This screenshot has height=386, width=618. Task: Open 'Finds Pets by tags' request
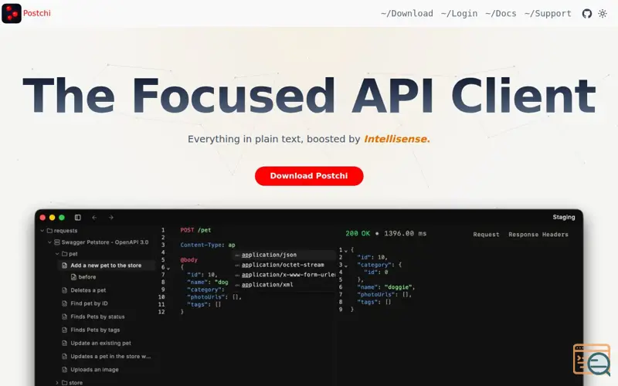tap(95, 330)
